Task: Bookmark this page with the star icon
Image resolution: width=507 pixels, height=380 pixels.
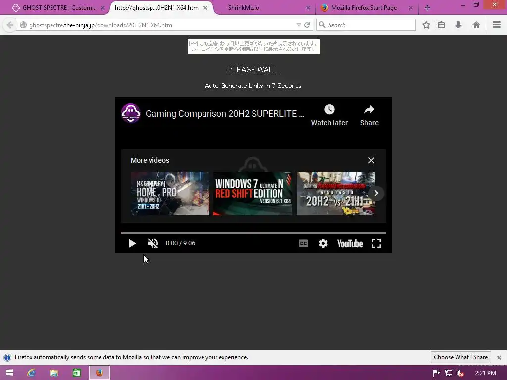Action: tap(426, 25)
